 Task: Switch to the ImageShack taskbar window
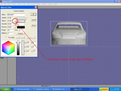(x=42, y=89)
